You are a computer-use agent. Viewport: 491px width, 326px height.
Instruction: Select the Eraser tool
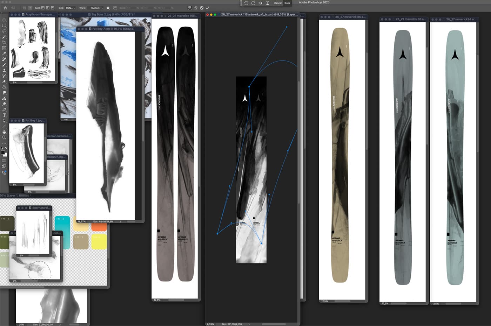pos(4,81)
